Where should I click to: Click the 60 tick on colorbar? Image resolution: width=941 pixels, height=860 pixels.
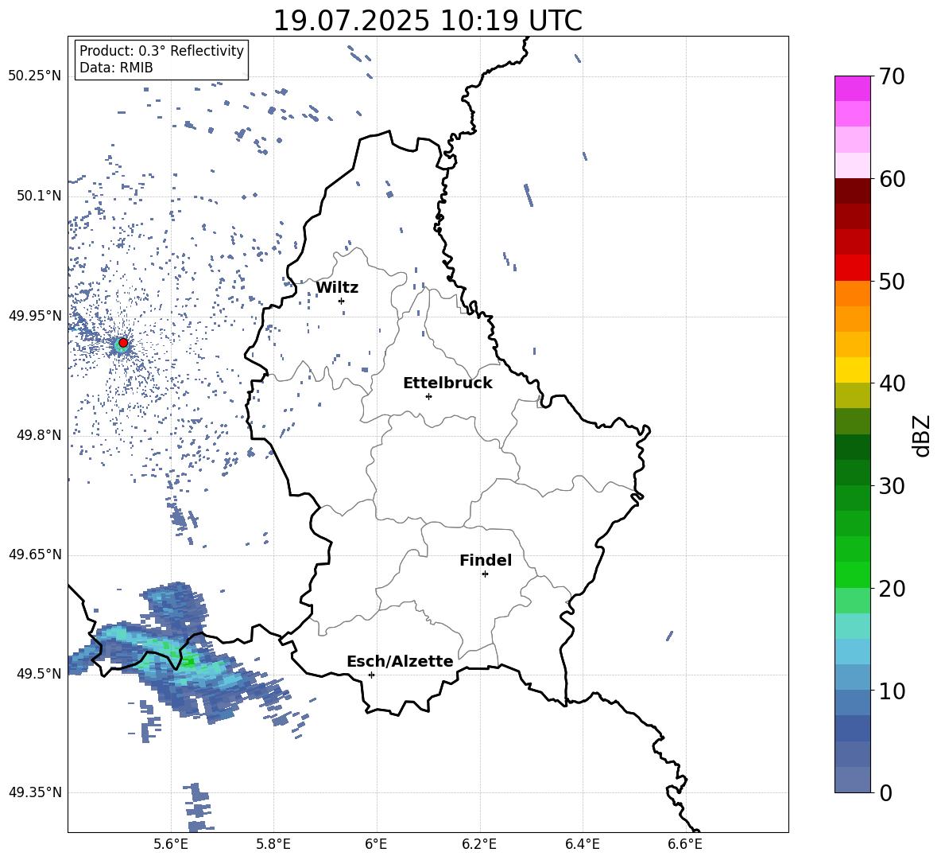tap(892, 179)
